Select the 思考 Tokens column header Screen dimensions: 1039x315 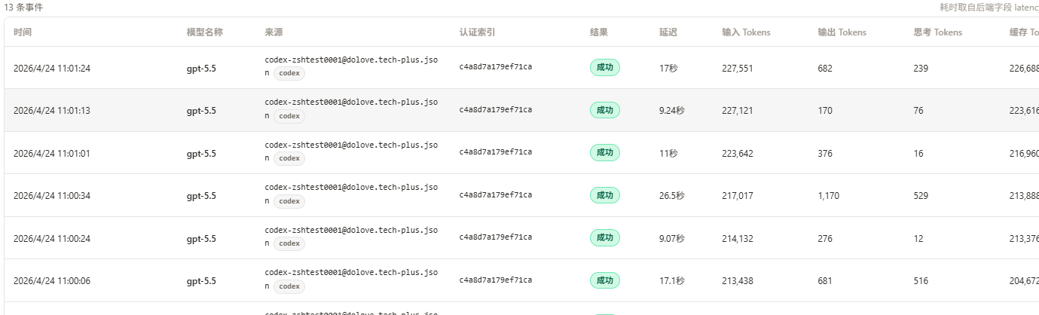(x=937, y=32)
